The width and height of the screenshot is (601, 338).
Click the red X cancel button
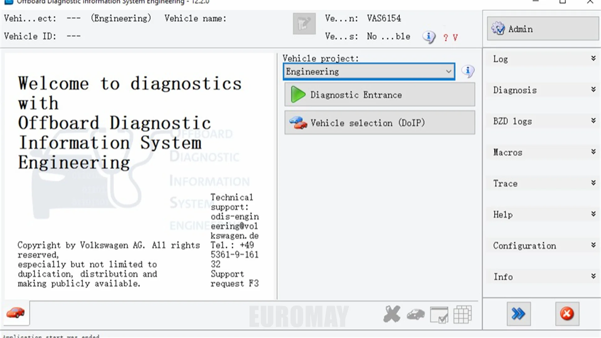pos(567,314)
